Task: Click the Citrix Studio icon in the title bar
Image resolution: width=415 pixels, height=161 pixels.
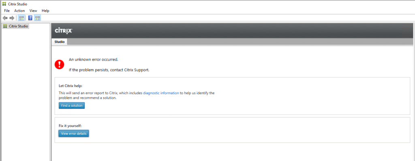Action: pyautogui.click(x=4, y=4)
